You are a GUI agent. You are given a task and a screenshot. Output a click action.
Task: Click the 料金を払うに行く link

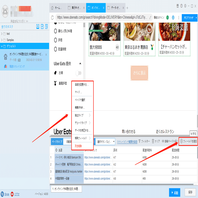pyautogui.click(x=19, y=21)
